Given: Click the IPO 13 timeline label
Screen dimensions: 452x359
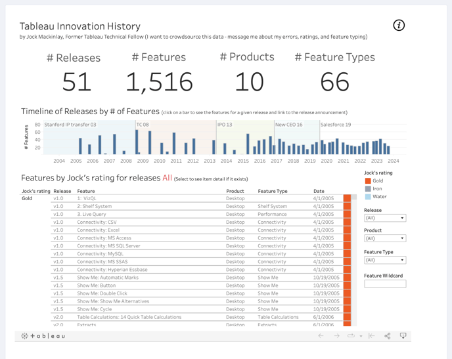Looking at the screenshot, I should (225, 125).
